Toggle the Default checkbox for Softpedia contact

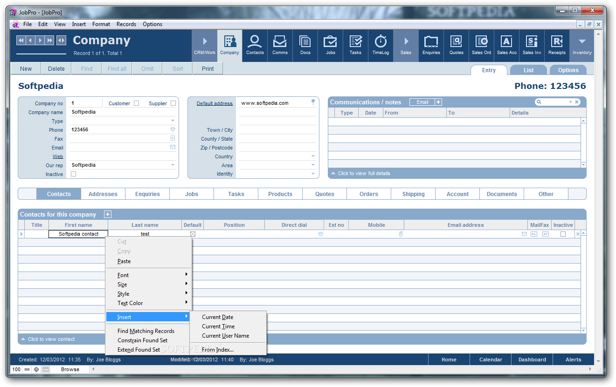coord(193,234)
